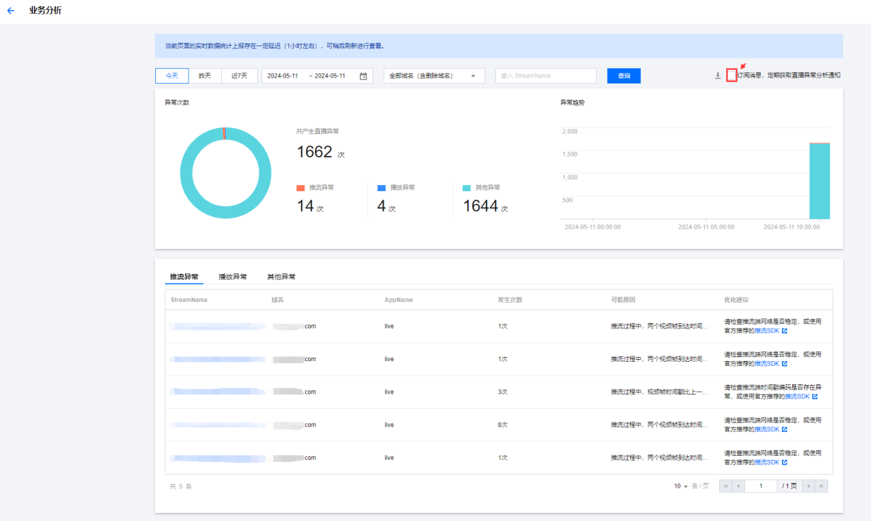The image size is (871, 521).
Task: Click the blue 播放异常 legend swatch
Action: 381,188
